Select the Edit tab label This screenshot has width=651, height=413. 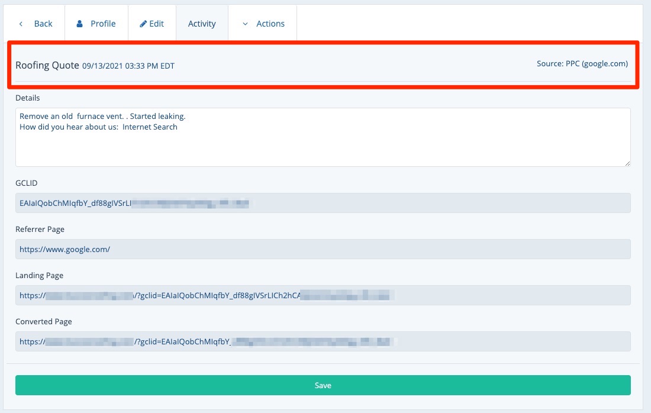coord(156,24)
